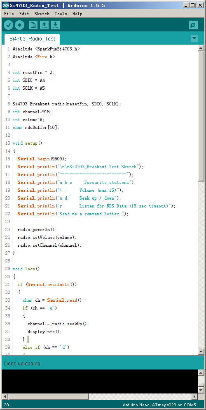The height and width of the screenshot is (410, 206).
Task: Click the radio.setVolume(volume) line
Action: (47, 237)
